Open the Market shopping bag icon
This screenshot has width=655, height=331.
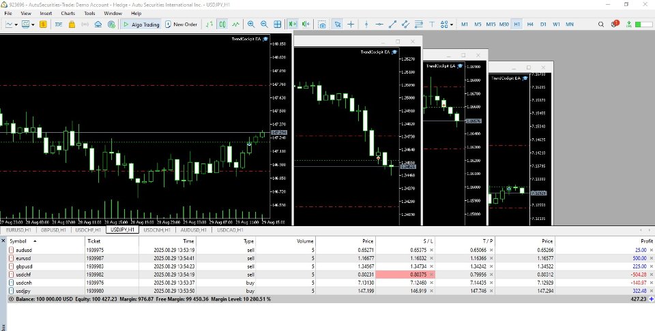click(x=72, y=25)
